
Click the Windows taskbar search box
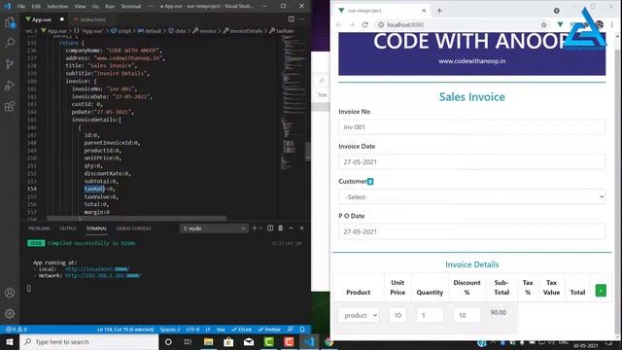coord(89,341)
